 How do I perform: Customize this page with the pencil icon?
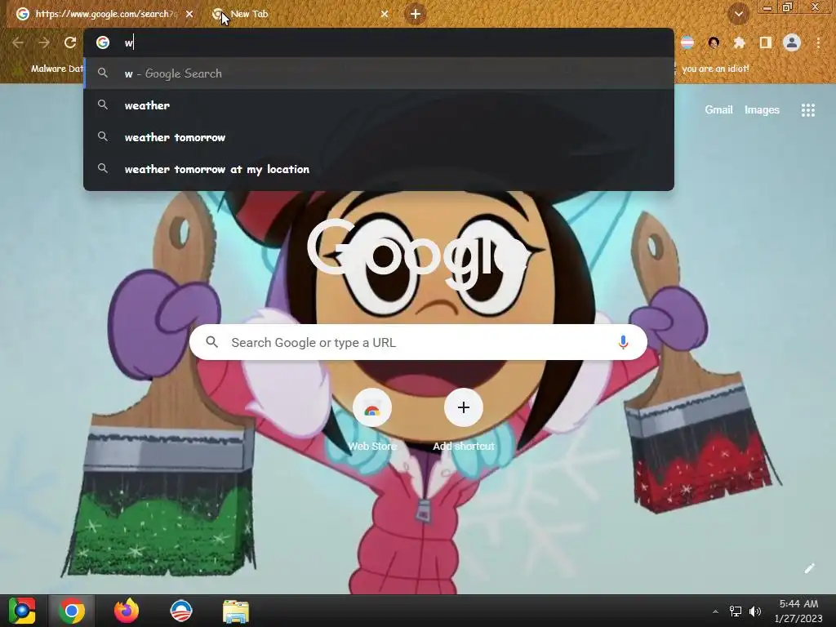click(x=809, y=568)
